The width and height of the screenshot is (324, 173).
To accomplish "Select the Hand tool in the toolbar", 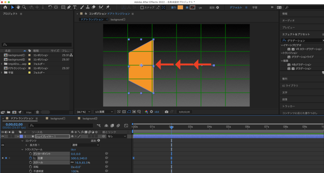I will point(18,7).
